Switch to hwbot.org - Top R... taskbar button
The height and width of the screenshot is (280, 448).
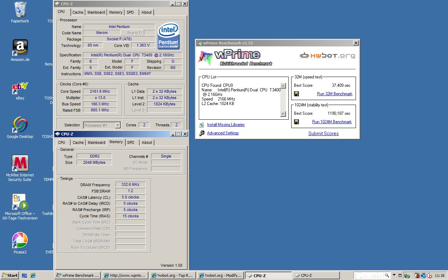pyautogui.click(x=172, y=275)
